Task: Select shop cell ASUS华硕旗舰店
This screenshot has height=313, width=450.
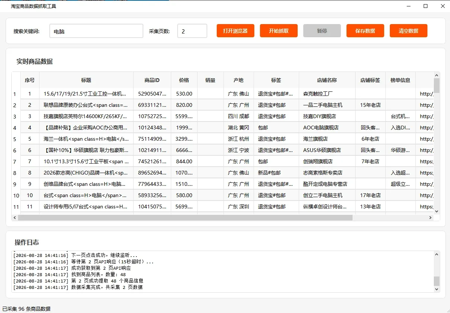Action: (327, 150)
